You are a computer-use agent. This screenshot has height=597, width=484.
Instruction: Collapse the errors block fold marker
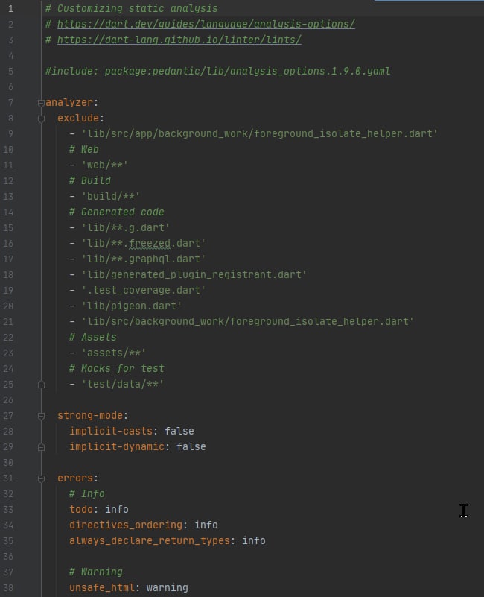click(x=41, y=478)
